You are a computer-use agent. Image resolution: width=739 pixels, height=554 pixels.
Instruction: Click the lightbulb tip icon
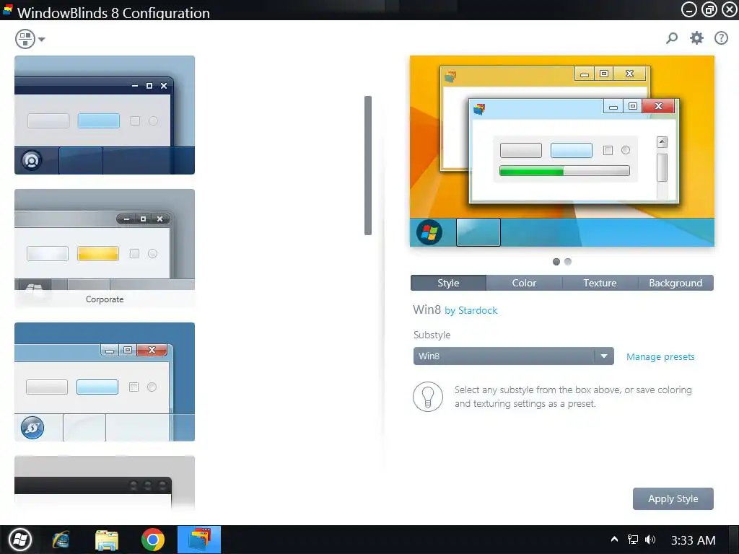click(x=428, y=397)
